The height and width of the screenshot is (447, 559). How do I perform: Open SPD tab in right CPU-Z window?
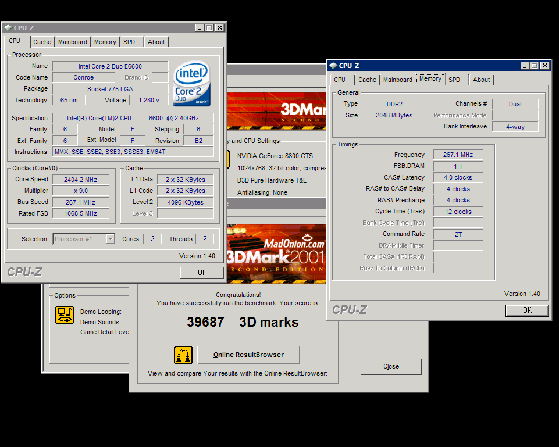click(457, 80)
